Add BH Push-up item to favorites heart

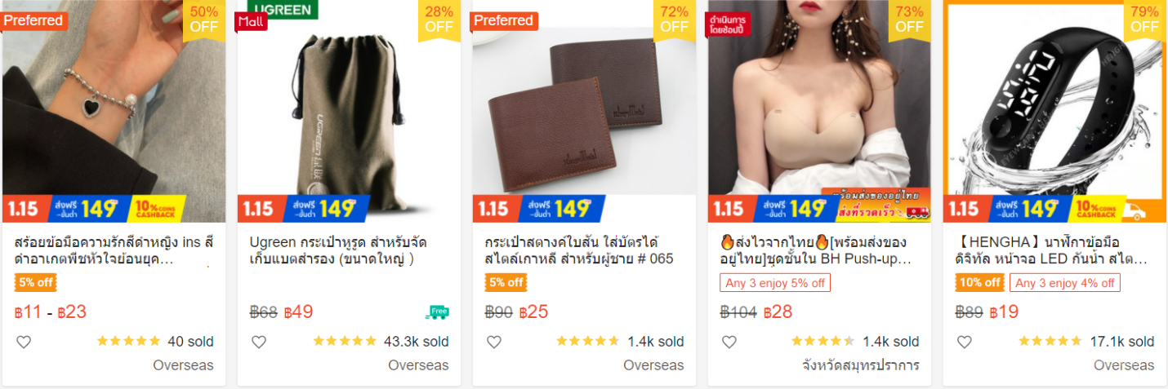[729, 342]
